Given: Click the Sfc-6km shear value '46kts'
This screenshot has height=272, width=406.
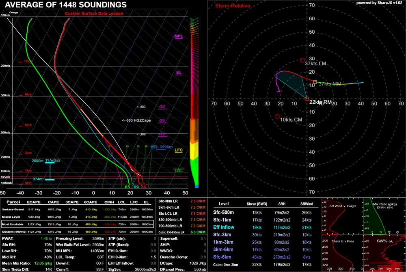Looking at the screenshot, I should click(257, 257).
